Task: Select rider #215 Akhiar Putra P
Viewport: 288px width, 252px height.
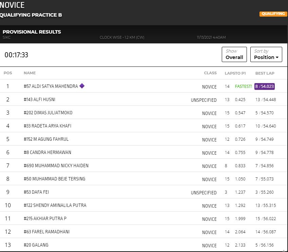Action: point(45,219)
